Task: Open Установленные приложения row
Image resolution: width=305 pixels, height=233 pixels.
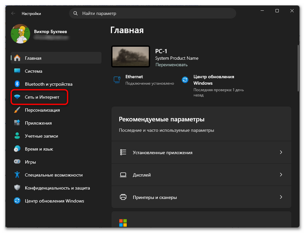Action: [201, 152]
